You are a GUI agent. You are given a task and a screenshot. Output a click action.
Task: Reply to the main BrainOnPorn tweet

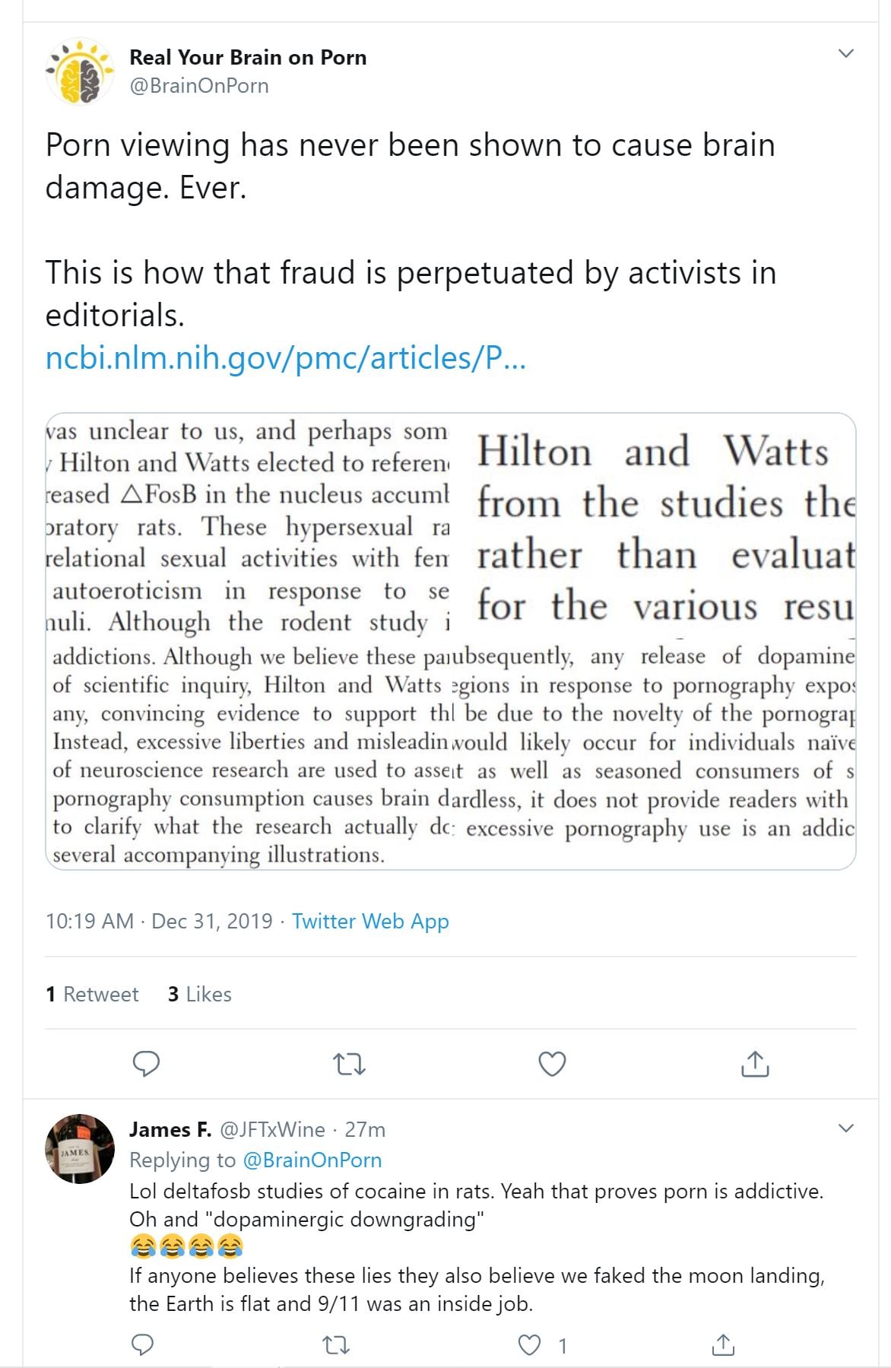click(146, 1064)
